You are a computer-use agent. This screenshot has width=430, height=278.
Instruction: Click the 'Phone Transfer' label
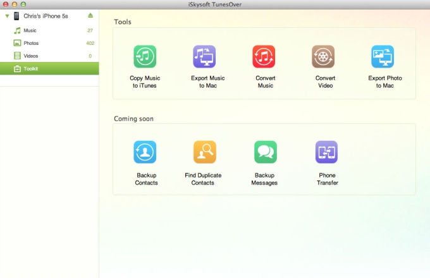click(327, 179)
